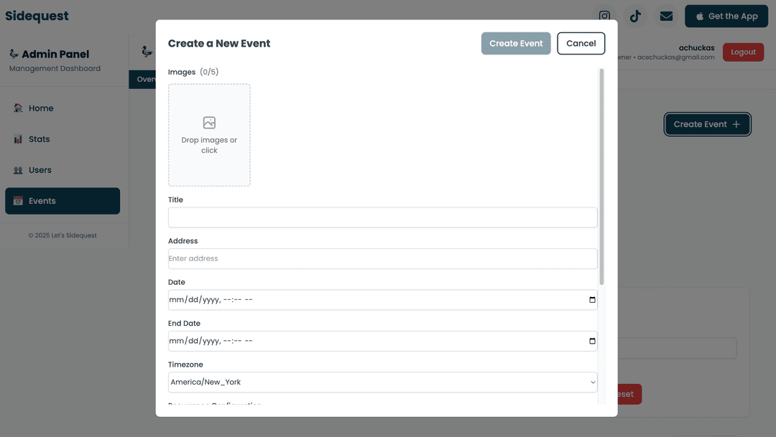
Task: Cancel the event creation dialog
Action: click(581, 43)
